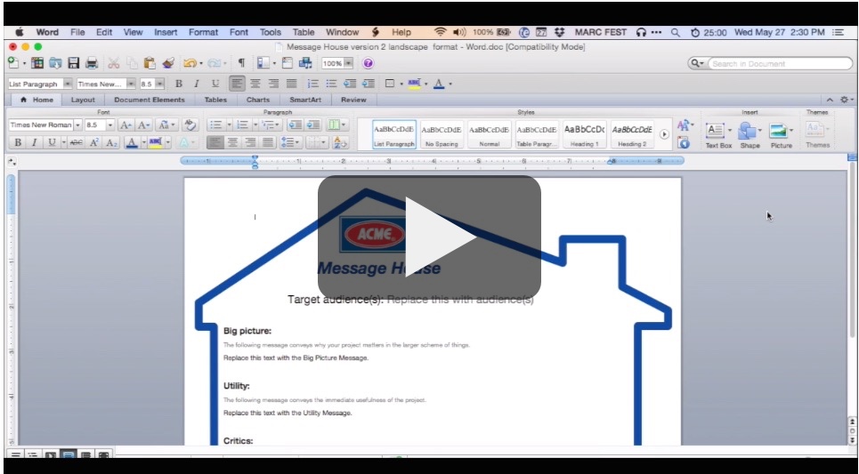
Task: Open the Columns dropdown in Paragraph group
Action: pos(336,125)
